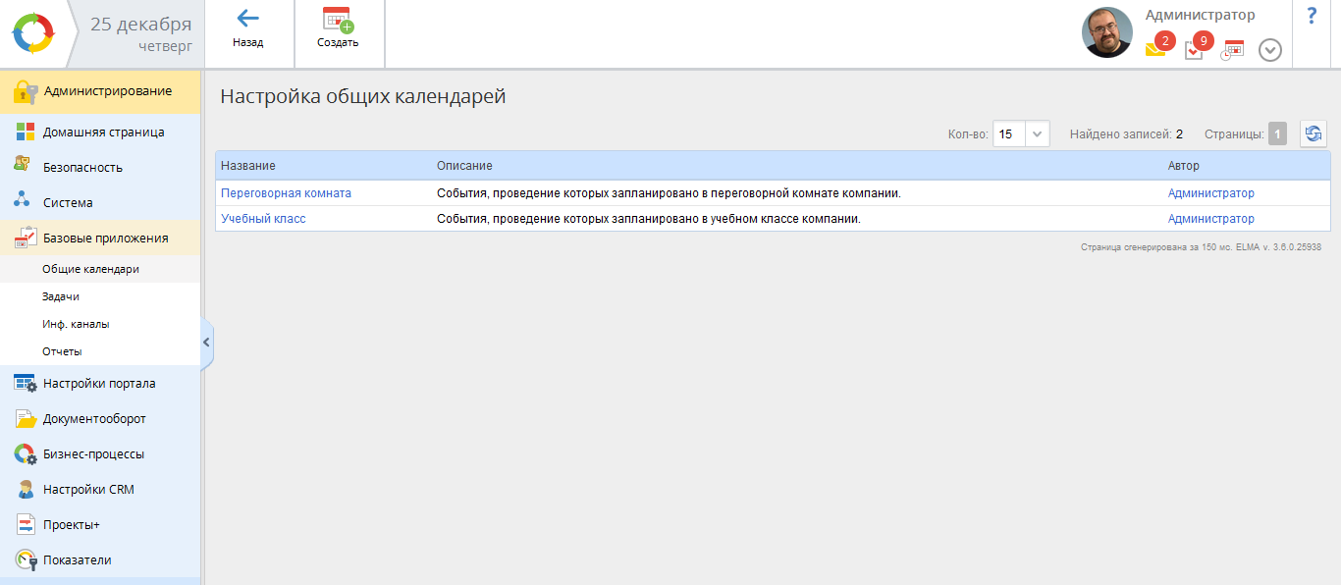Open the messages envelope icon
The height and width of the screenshot is (585, 1341).
coord(1154,49)
